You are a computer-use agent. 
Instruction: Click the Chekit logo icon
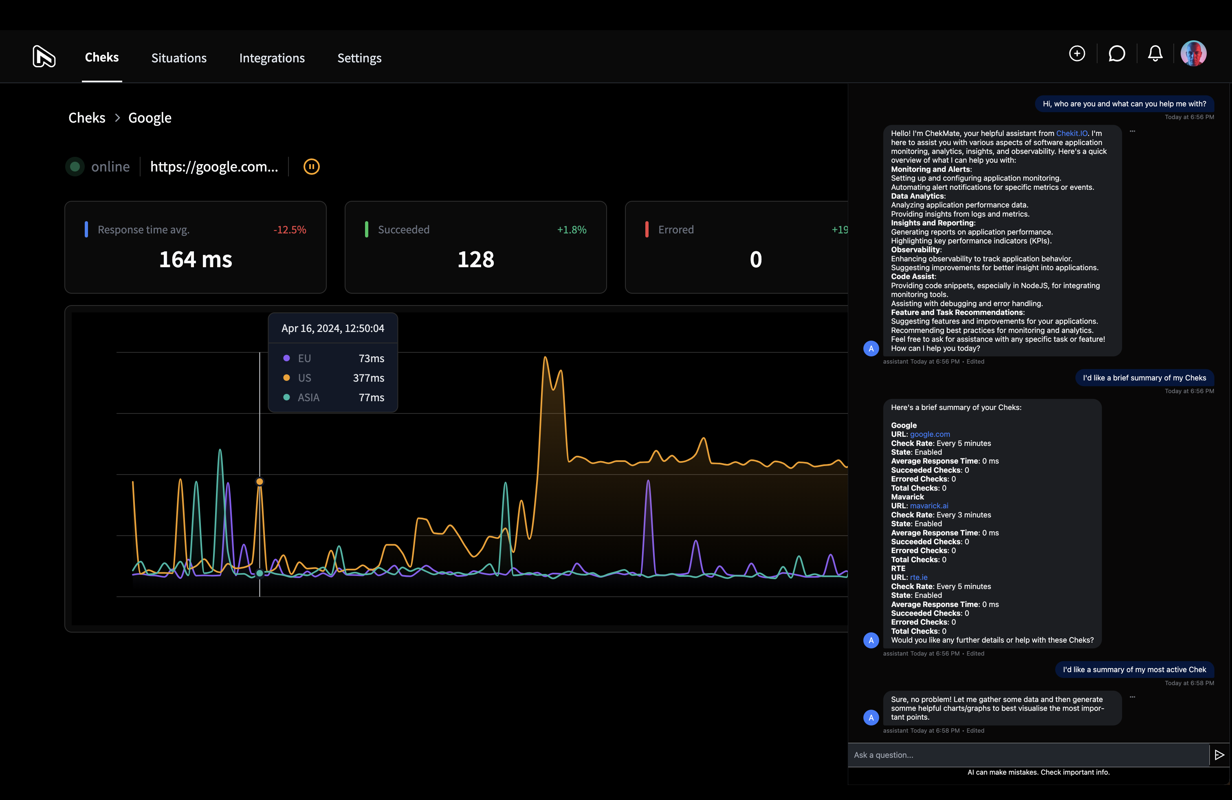point(44,56)
